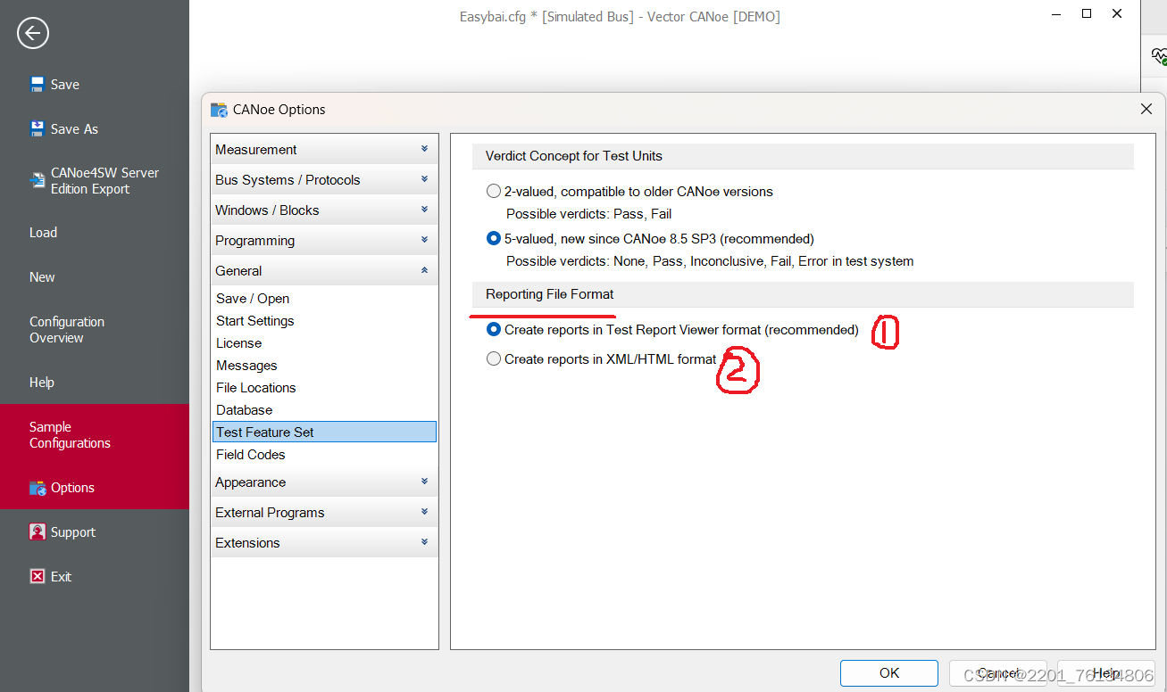Expand the Appearance section chevron

pos(424,482)
